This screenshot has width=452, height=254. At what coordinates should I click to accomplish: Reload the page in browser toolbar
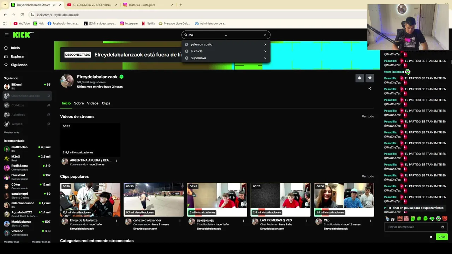click(22, 15)
